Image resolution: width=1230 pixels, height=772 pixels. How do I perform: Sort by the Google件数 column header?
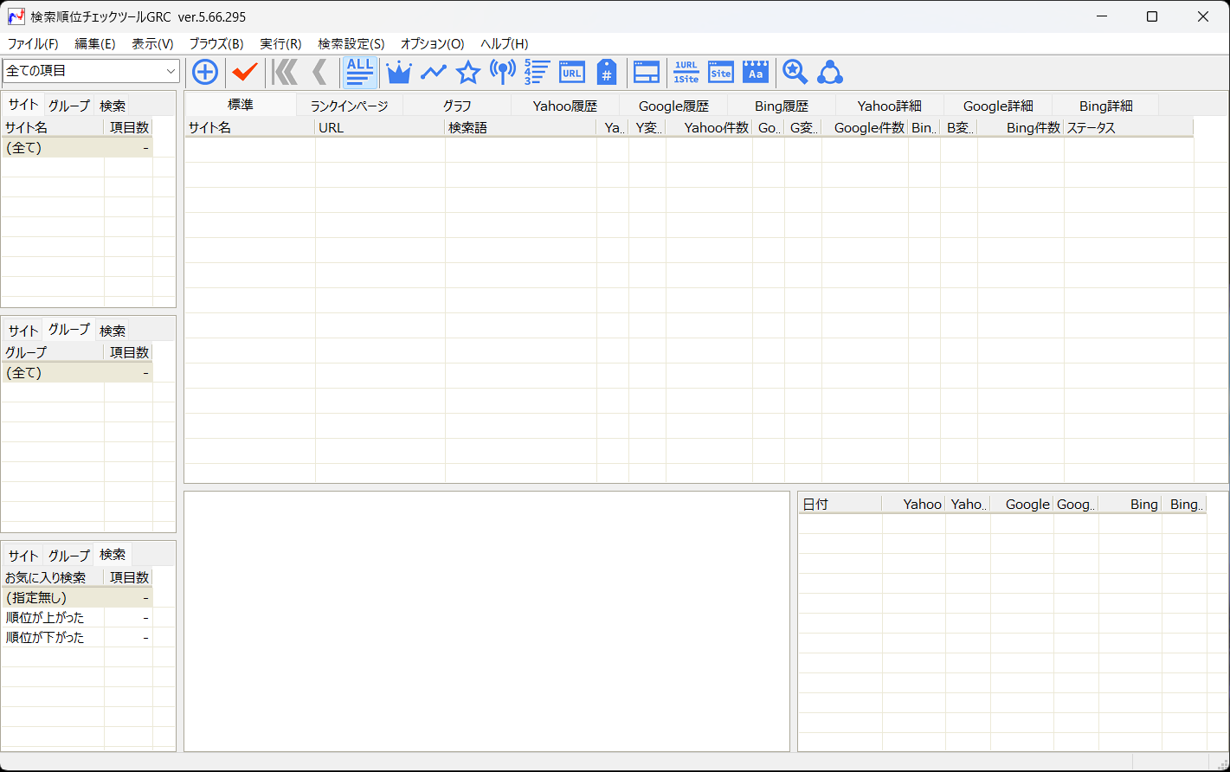pyautogui.click(x=865, y=127)
